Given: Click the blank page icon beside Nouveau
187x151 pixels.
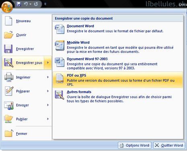Looking at the screenshot, I should [x=8, y=21].
